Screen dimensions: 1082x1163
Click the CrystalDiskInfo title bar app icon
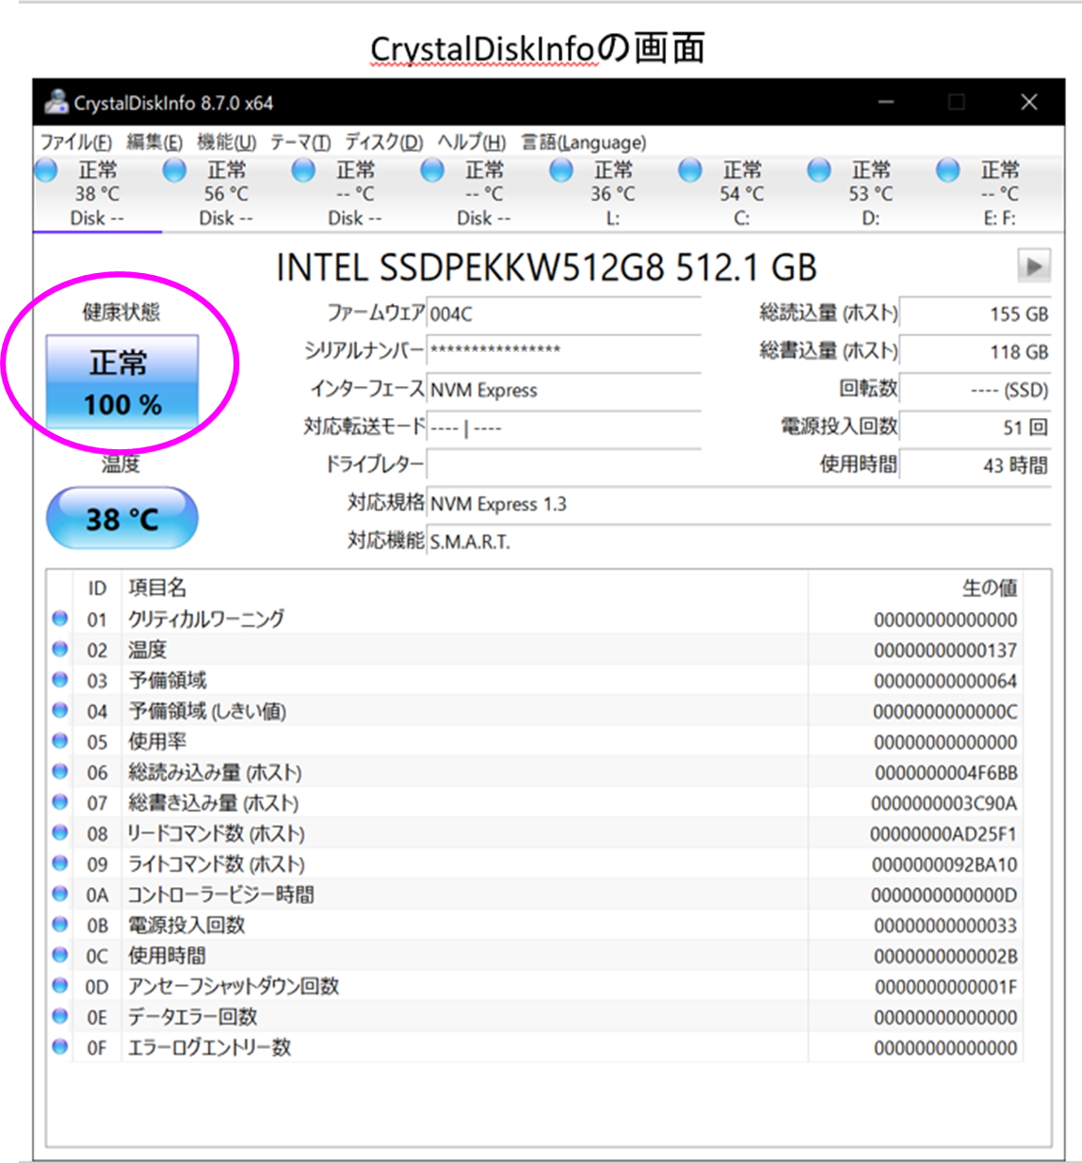[x=57, y=103]
